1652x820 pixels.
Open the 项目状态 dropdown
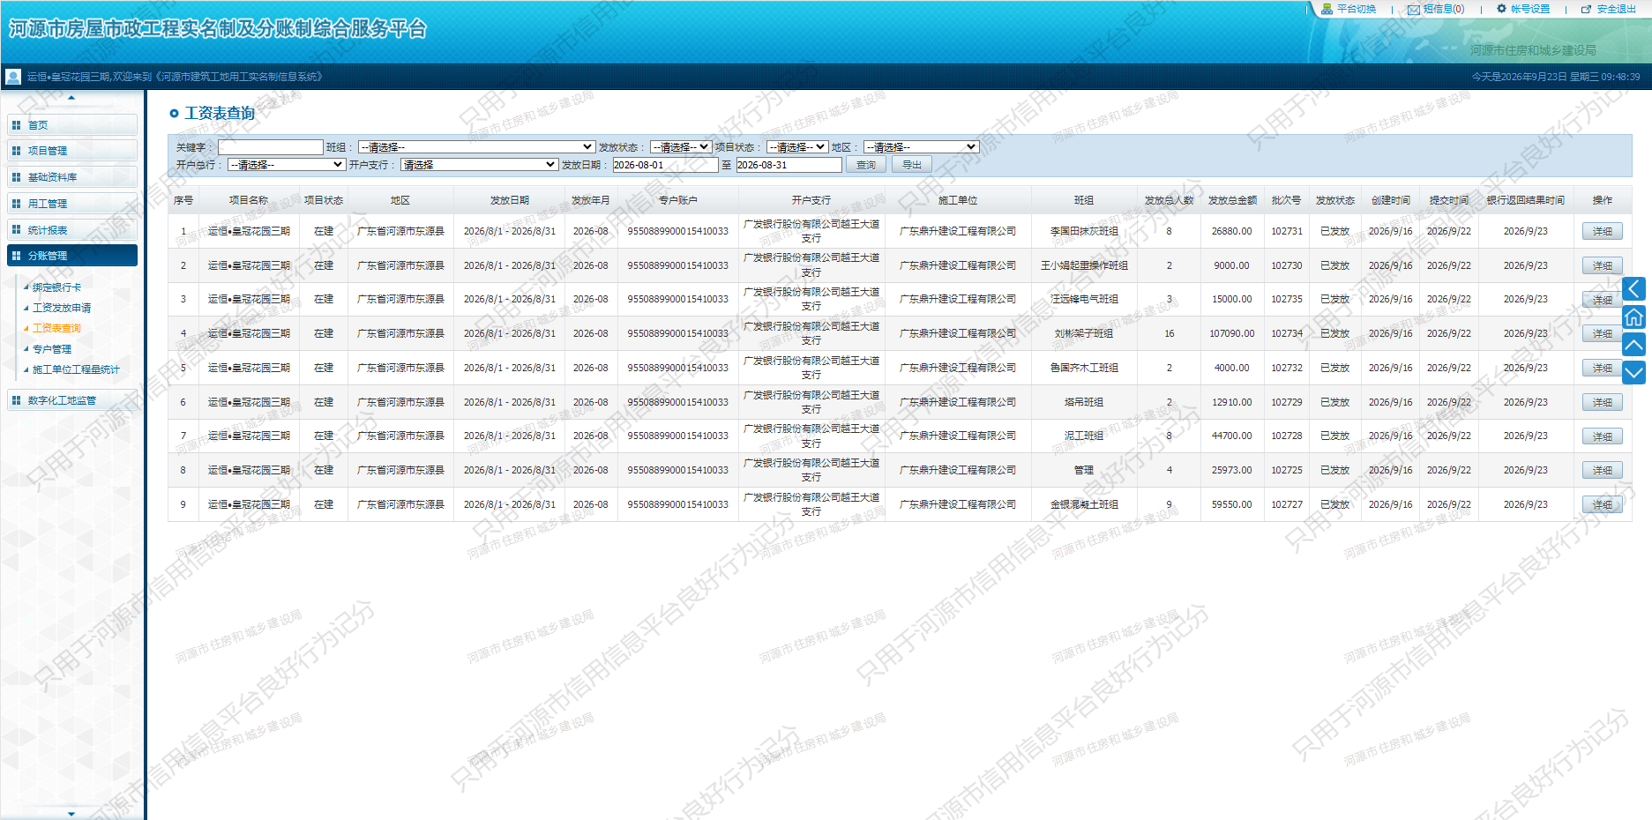click(797, 147)
